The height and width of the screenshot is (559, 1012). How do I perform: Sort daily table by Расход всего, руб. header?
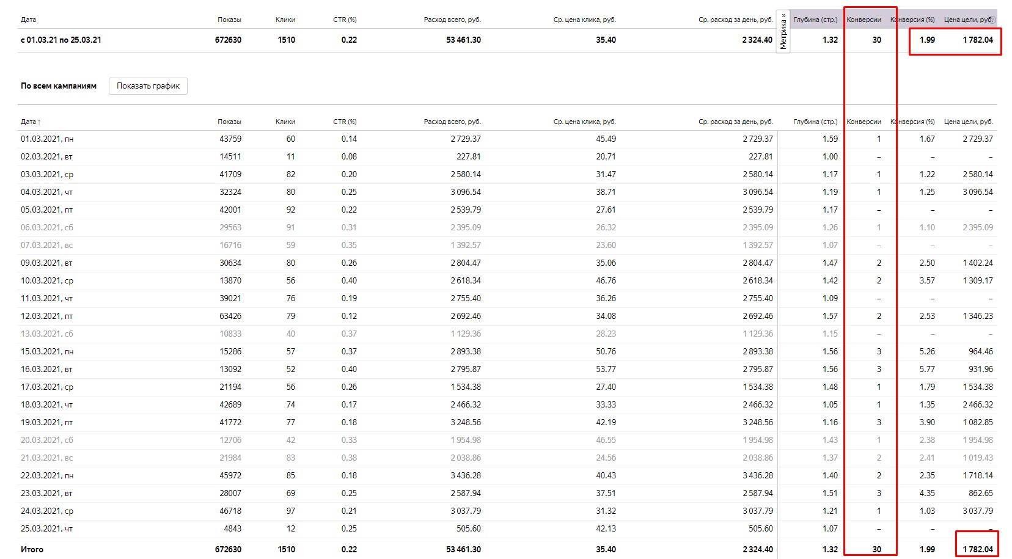pos(452,122)
